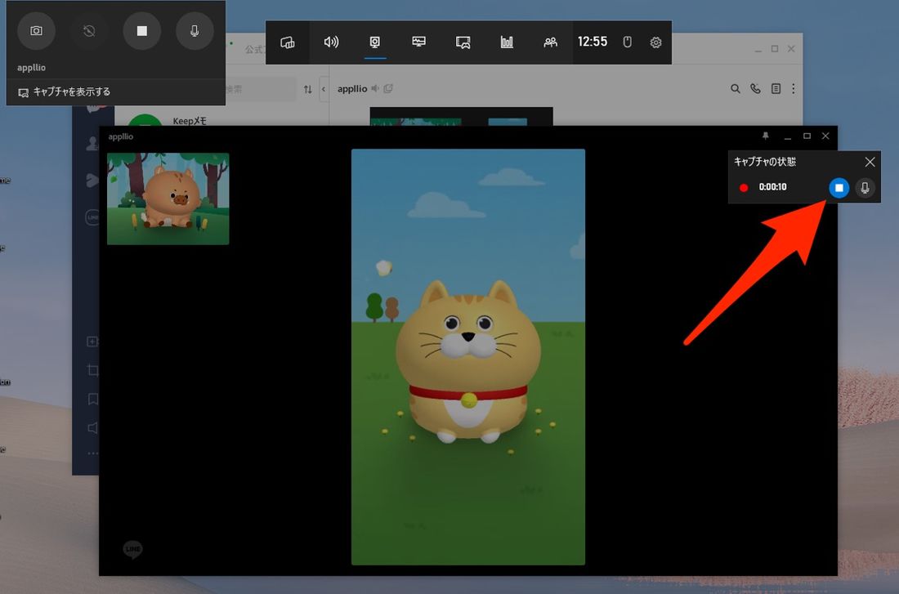The height and width of the screenshot is (594, 899).
Task: Start a call with the phone icon
Action: click(755, 88)
